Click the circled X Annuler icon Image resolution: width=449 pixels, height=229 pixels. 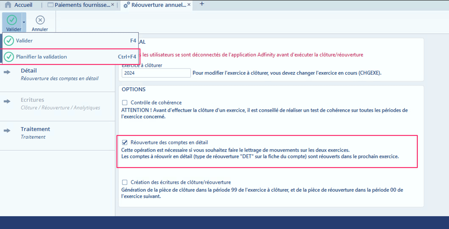(x=40, y=19)
